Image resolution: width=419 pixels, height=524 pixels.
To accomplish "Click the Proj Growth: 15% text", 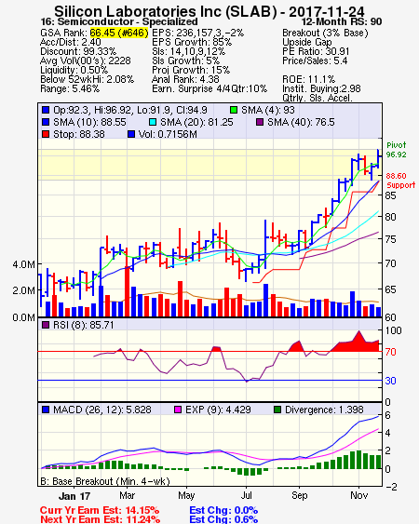I will coord(191,70).
